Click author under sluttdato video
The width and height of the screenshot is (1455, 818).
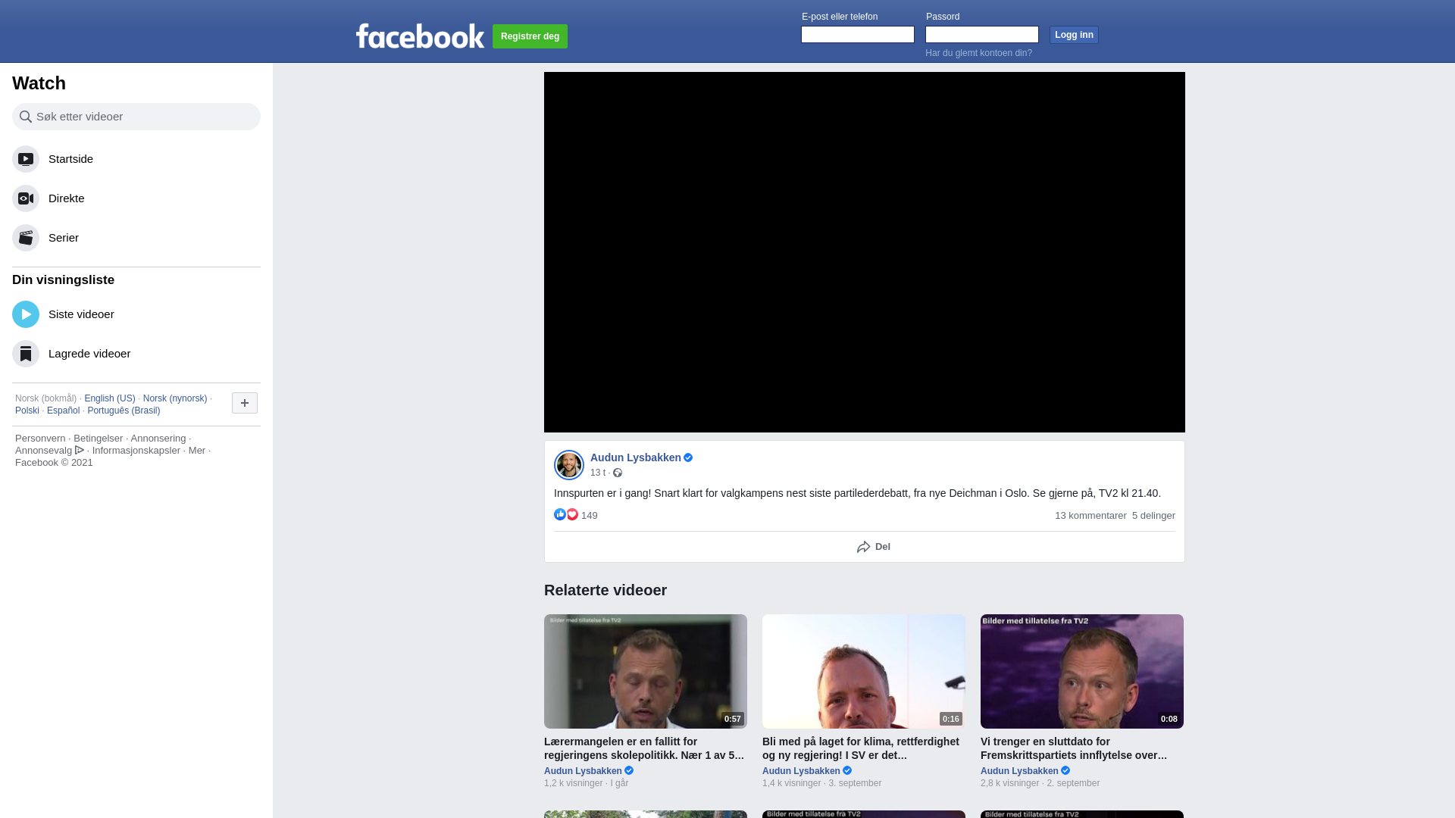pyautogui.click(x=1019, y=771)
